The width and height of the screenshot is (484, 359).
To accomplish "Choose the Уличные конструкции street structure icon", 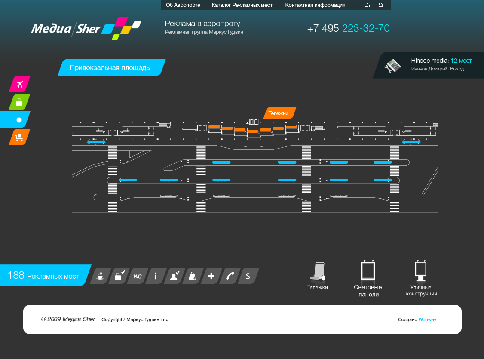I will tap(421, 271).
